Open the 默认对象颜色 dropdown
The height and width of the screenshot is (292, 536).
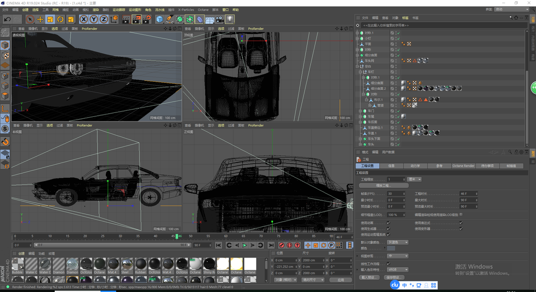397,242
